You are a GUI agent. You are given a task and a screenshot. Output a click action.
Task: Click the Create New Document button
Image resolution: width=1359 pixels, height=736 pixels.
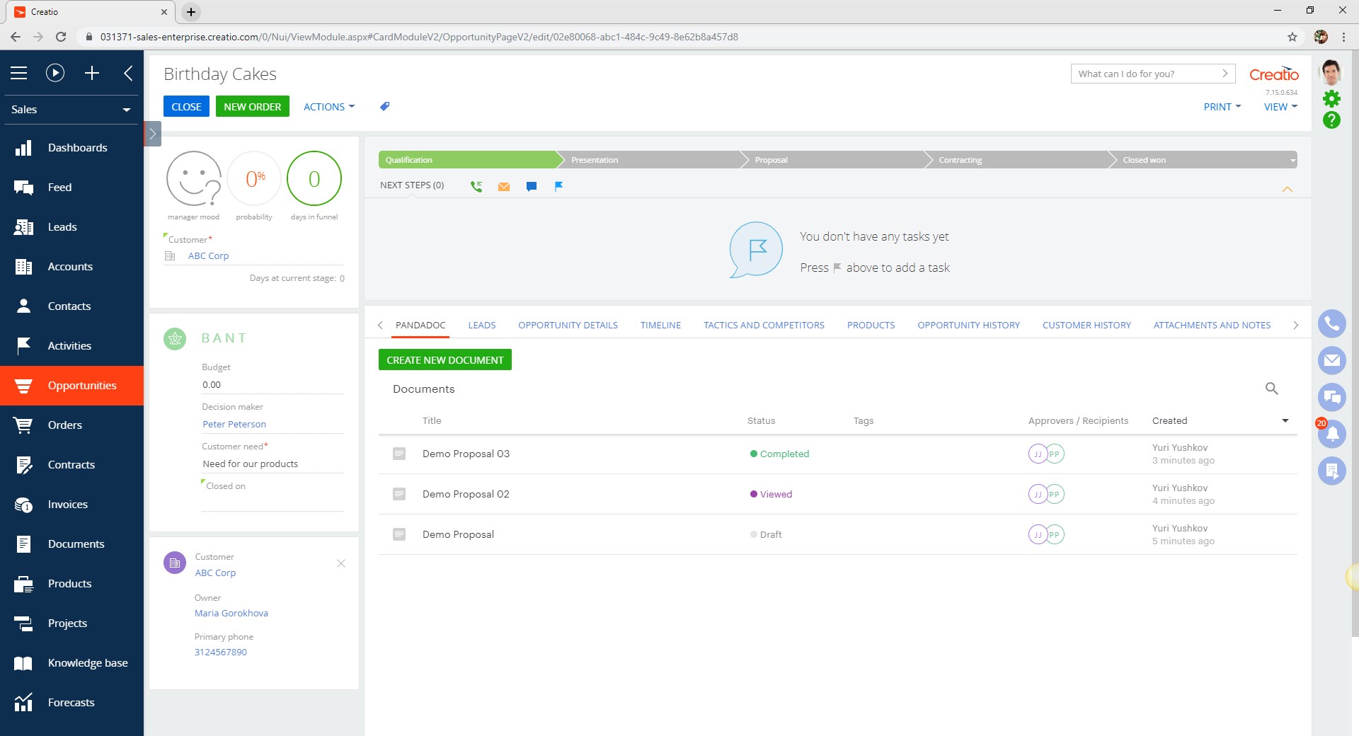coord(445,360)
